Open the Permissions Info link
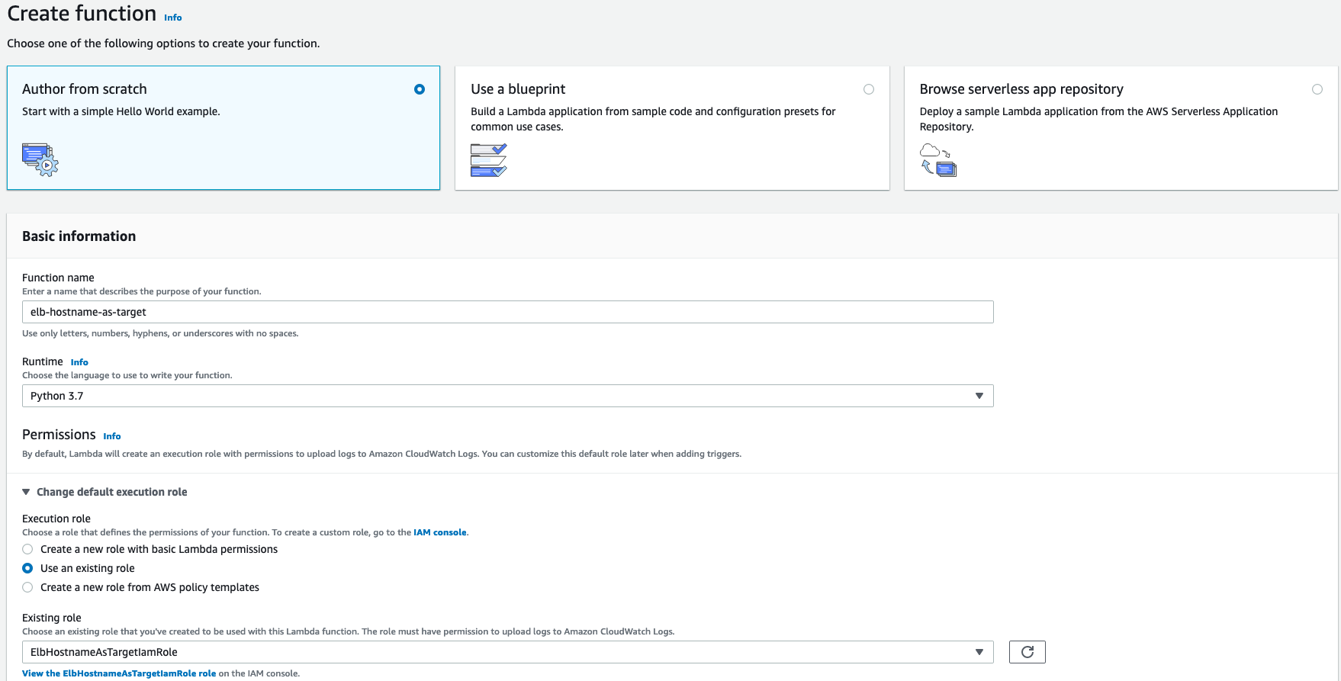The height and width of the screenshot is (681, 1341). tap(112, 436)
